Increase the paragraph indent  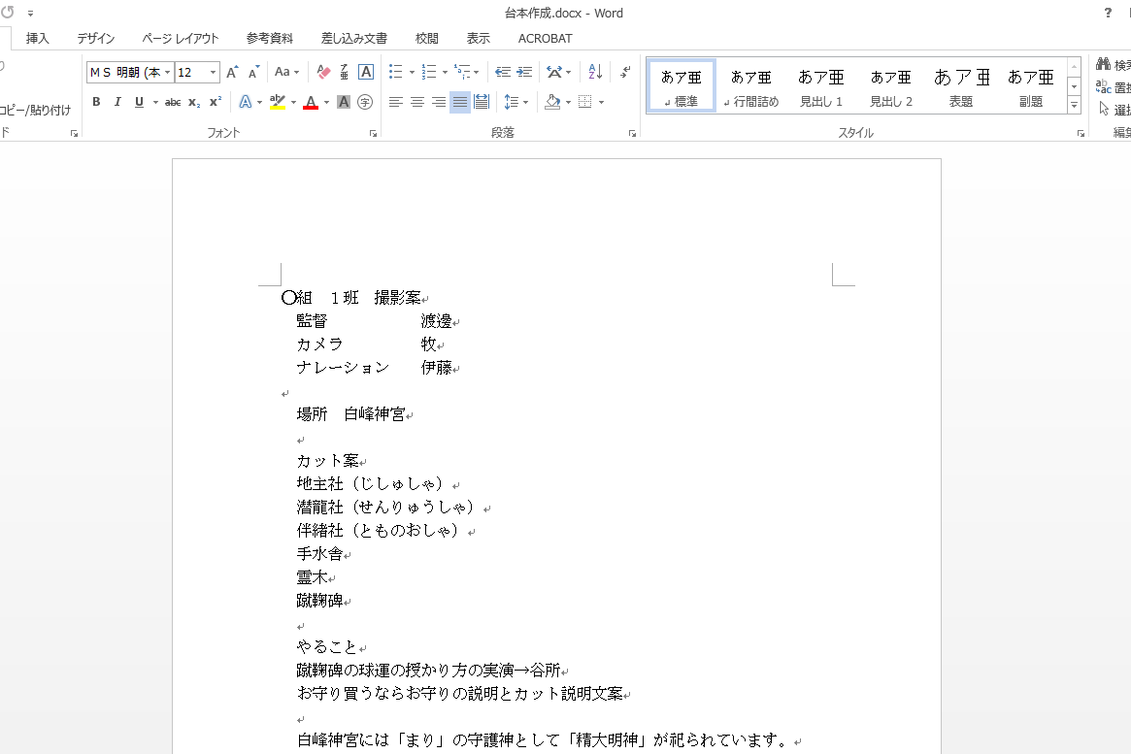524,72
